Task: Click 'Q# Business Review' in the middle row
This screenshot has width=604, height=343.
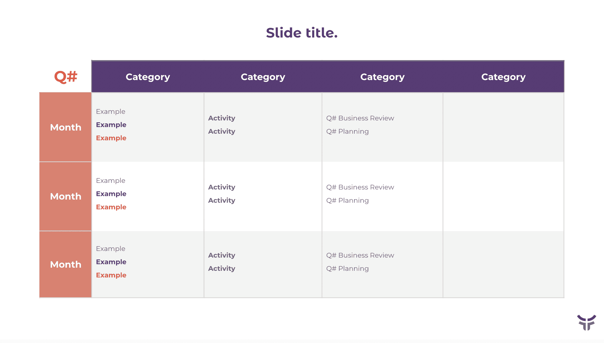Action: [360, 187]
